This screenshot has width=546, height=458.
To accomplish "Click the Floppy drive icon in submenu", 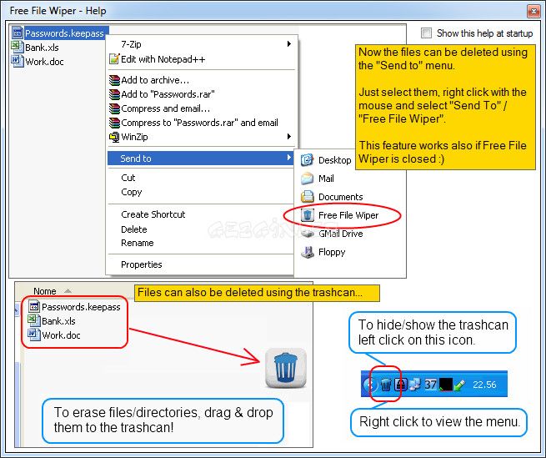I will [x=307, y=252].
